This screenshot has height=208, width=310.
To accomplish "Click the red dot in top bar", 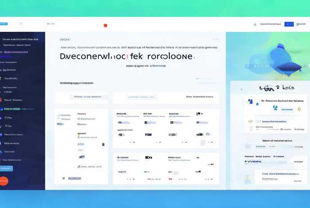I will [x=105, y=25].
